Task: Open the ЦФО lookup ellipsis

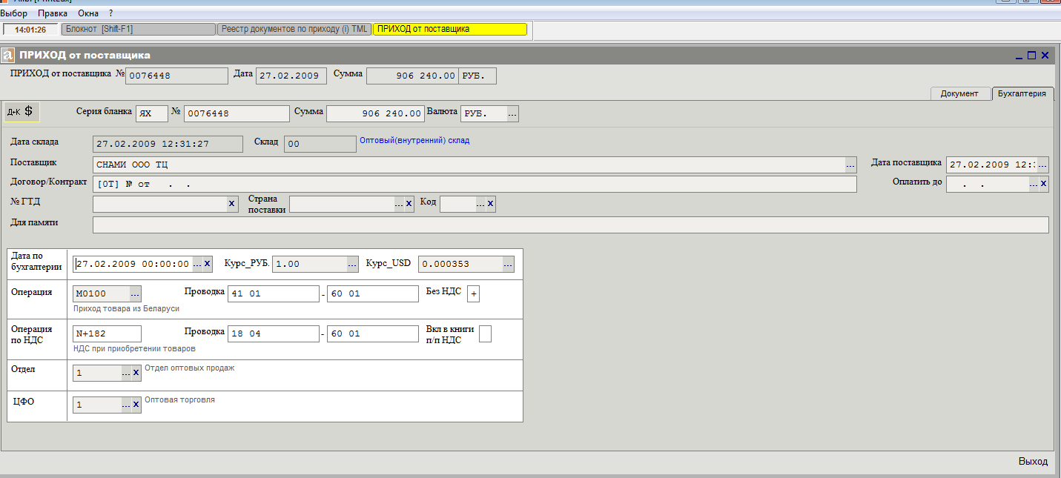Action: (x=126, y=405)
